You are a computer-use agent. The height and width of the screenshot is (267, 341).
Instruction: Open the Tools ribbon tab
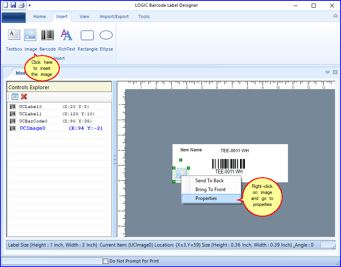point(144,16)
